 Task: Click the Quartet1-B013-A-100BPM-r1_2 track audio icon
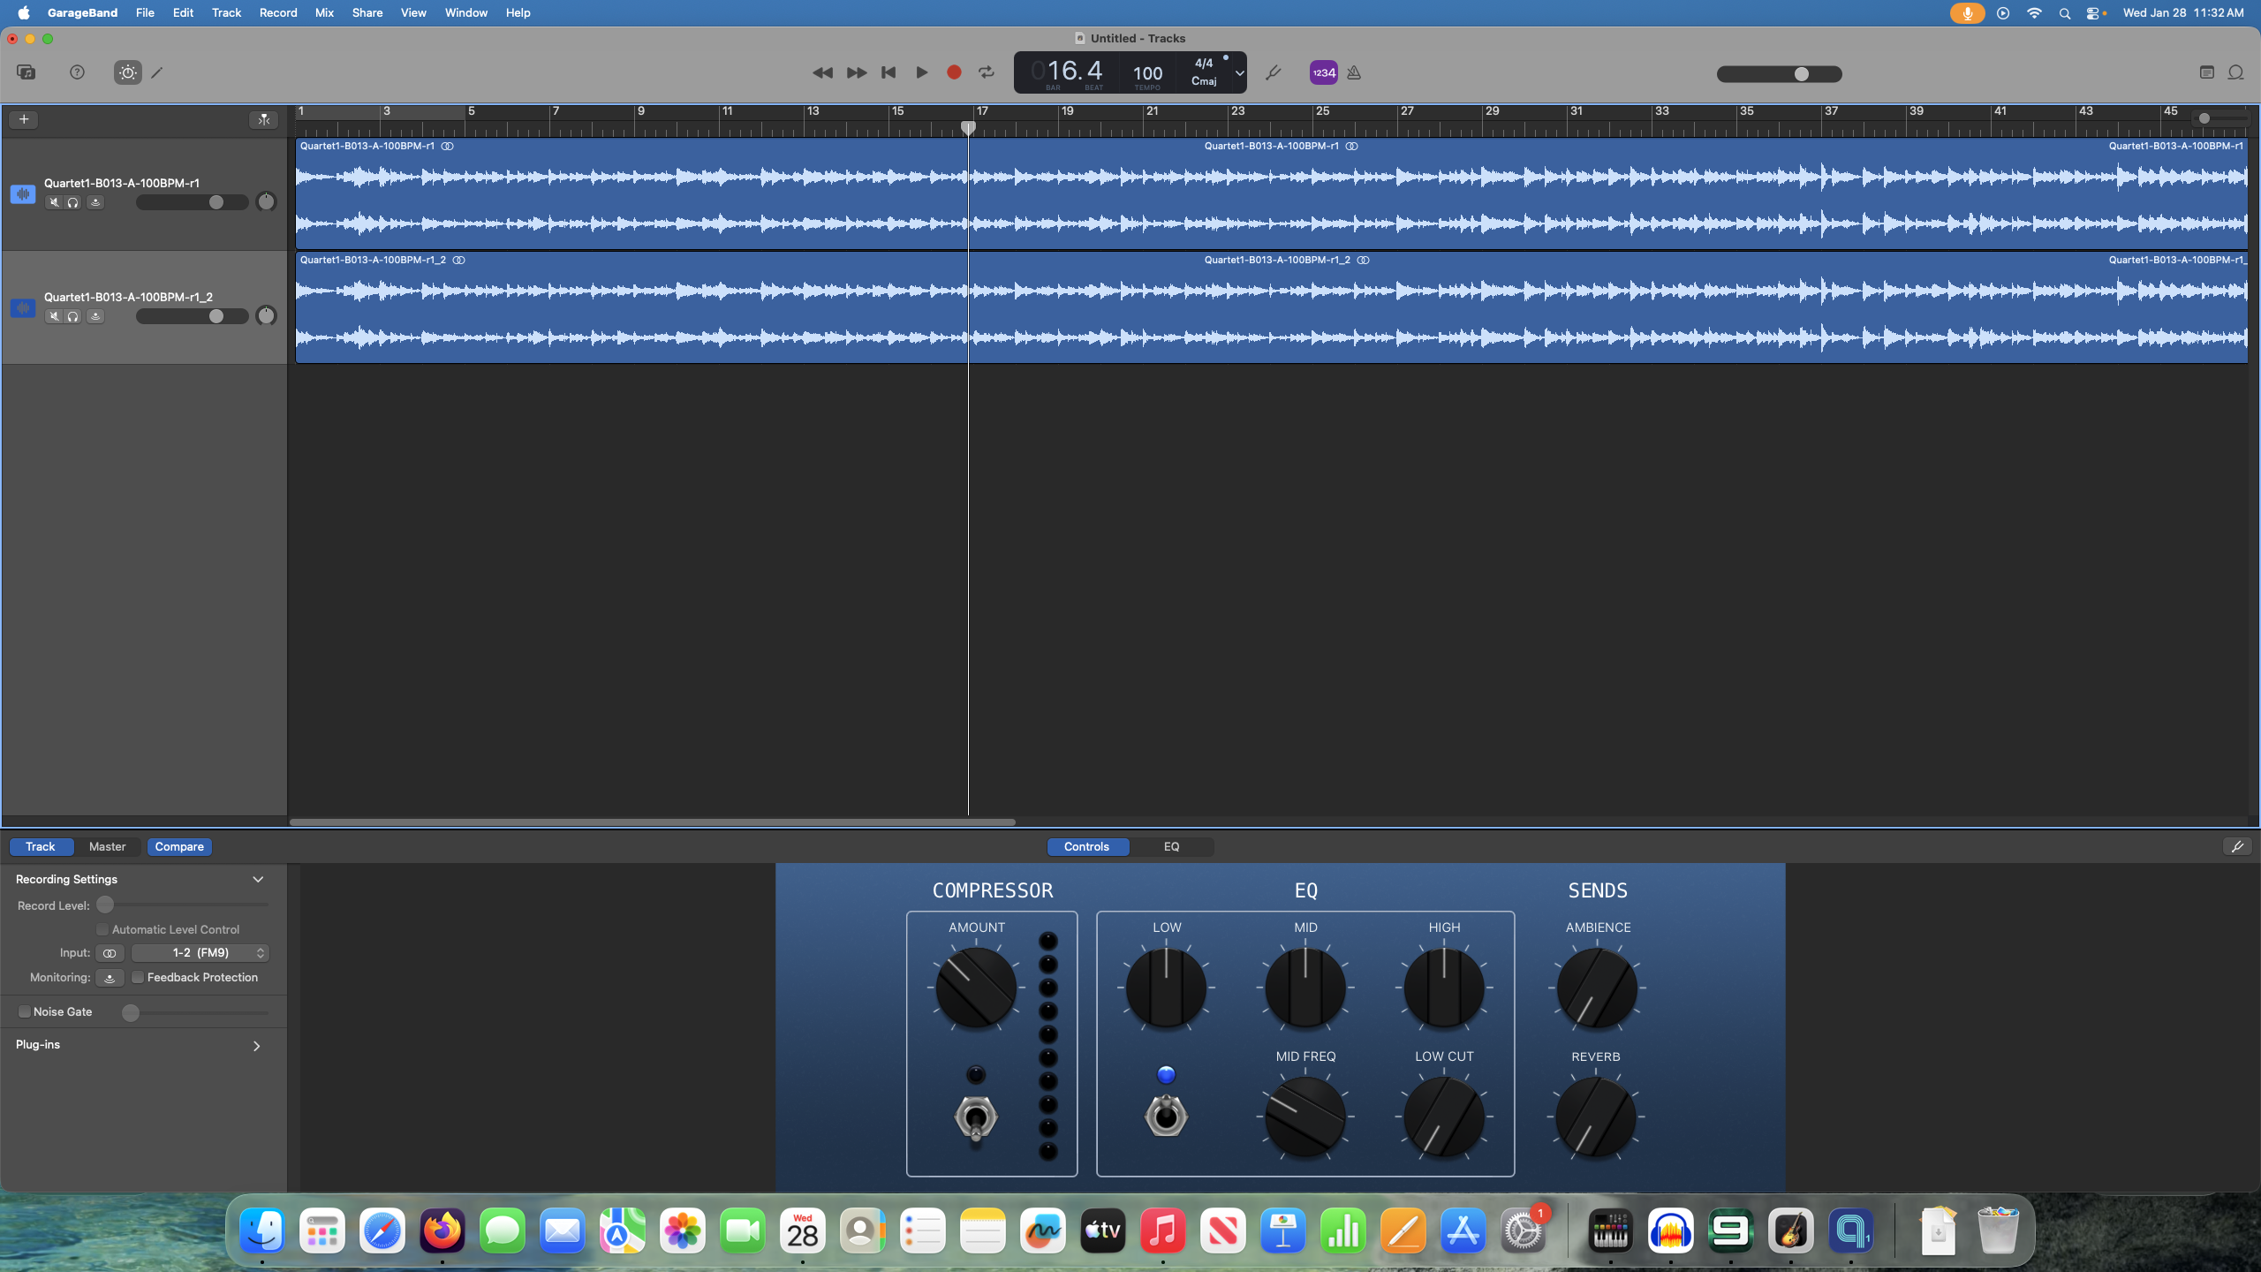(23, 307)
